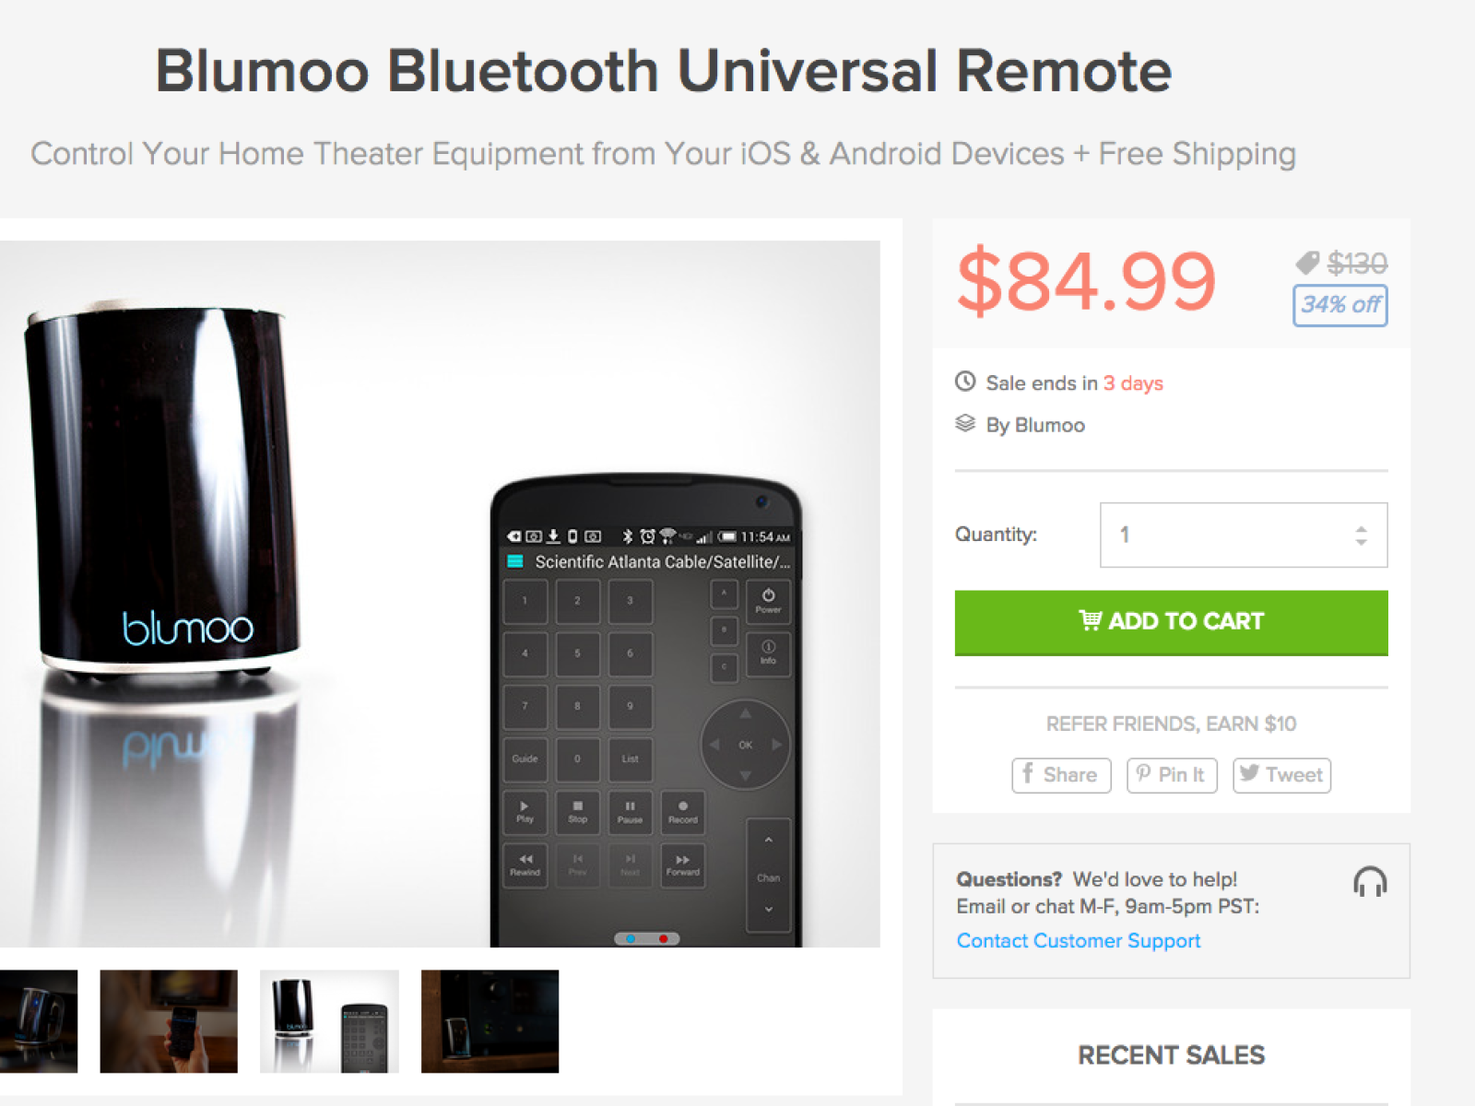This screenshot has width=1475, height=1106.
Task: Click the clock icon beside sale countdown
Action: pos(965,381)
